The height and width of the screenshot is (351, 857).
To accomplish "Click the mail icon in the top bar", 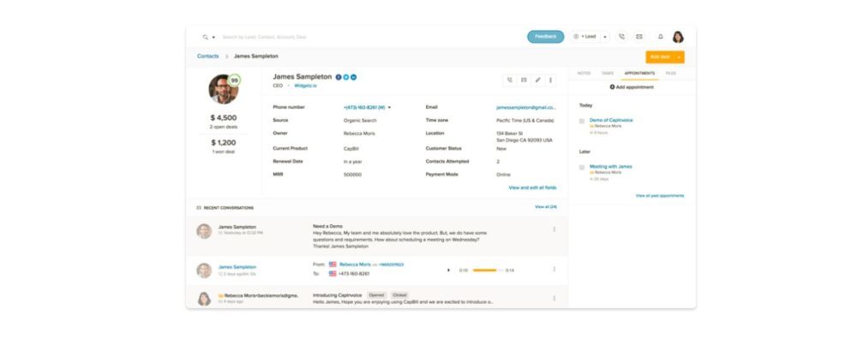I will (639, 37).
